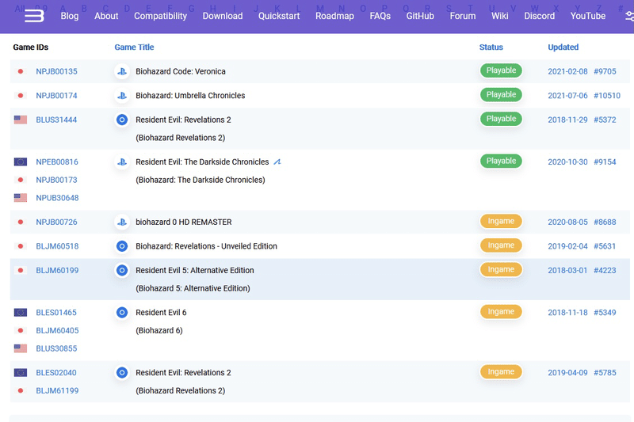Go to Compatibility in navbar

161,16
